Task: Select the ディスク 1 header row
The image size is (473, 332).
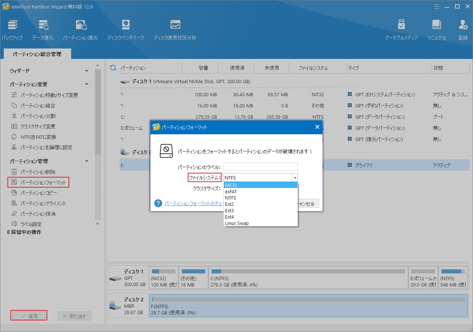Action: coord(294,81)
